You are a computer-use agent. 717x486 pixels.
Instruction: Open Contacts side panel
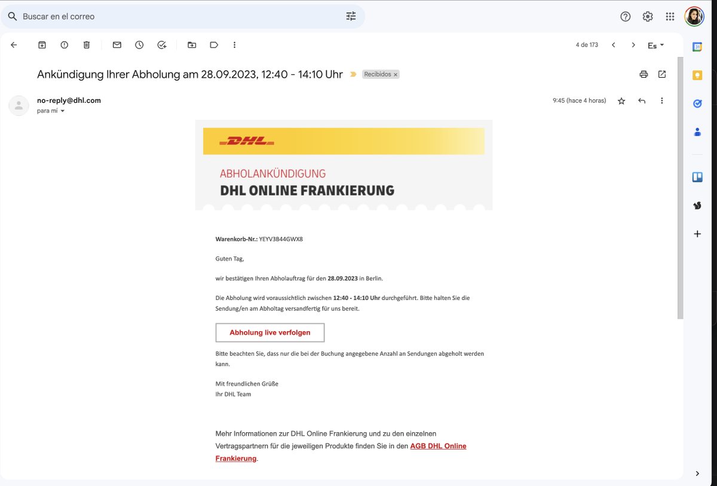pyautogui.click(x=697, y=132)
